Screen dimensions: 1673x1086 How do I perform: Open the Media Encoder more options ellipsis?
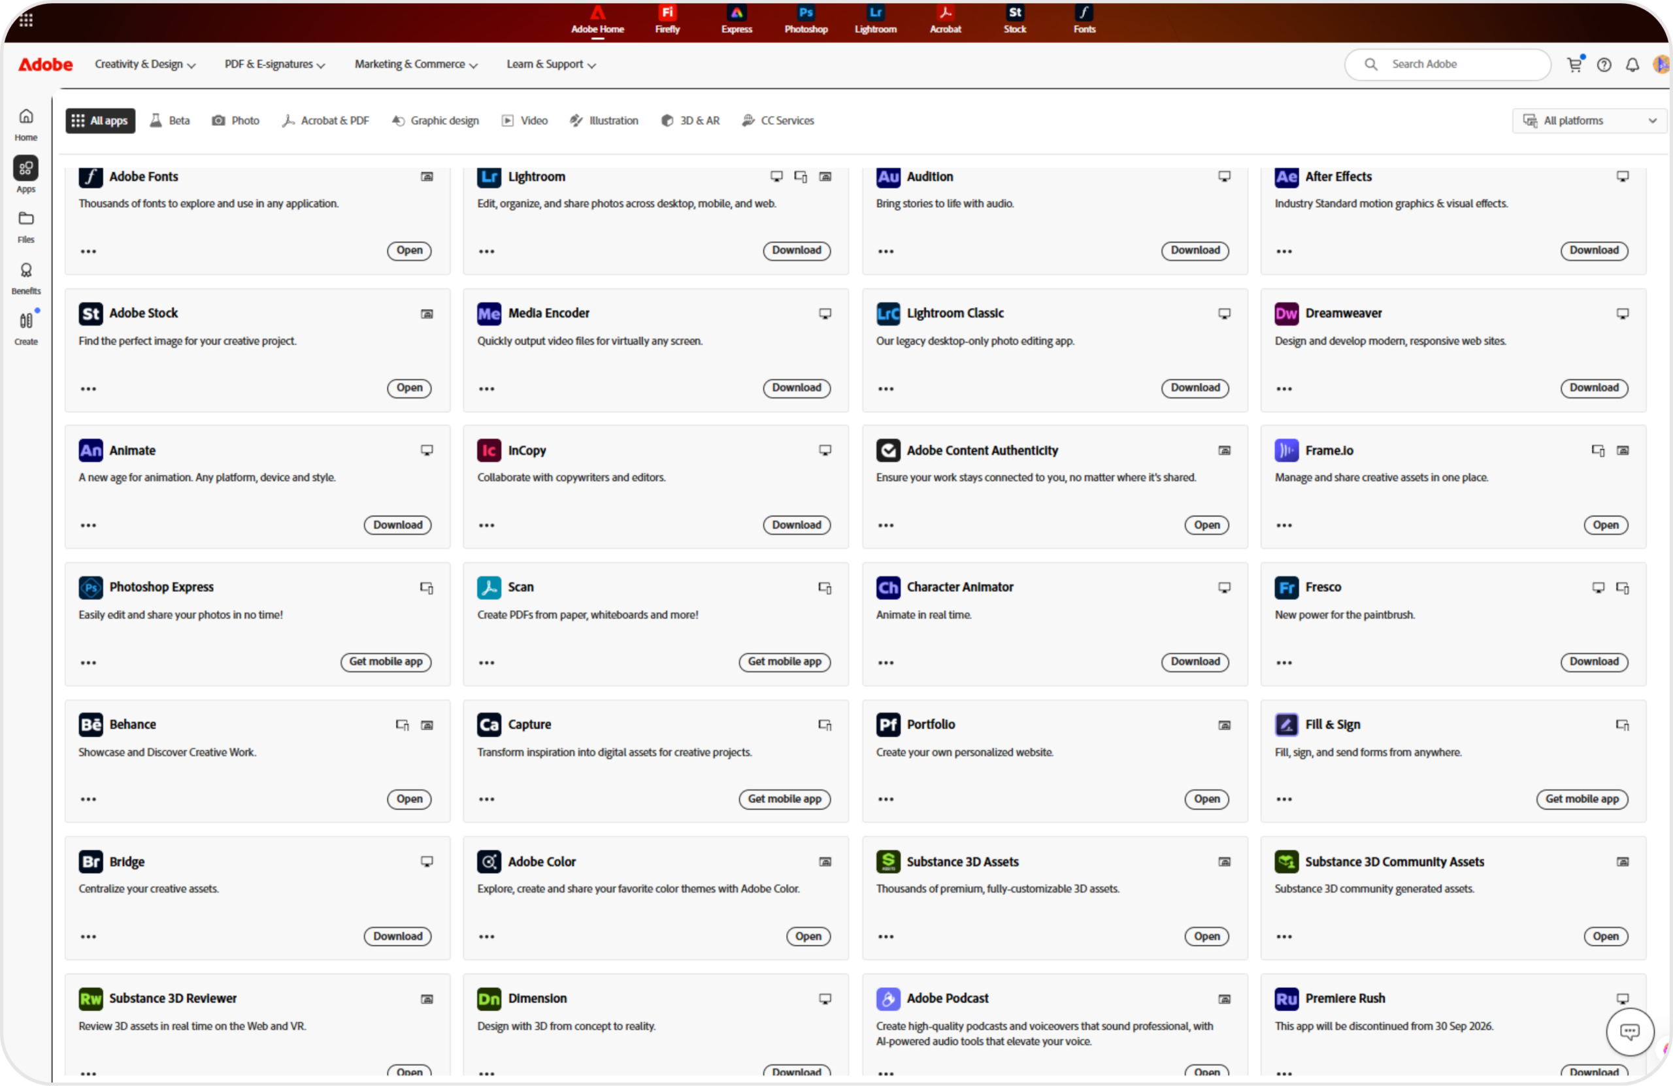(x=486, y=389)
